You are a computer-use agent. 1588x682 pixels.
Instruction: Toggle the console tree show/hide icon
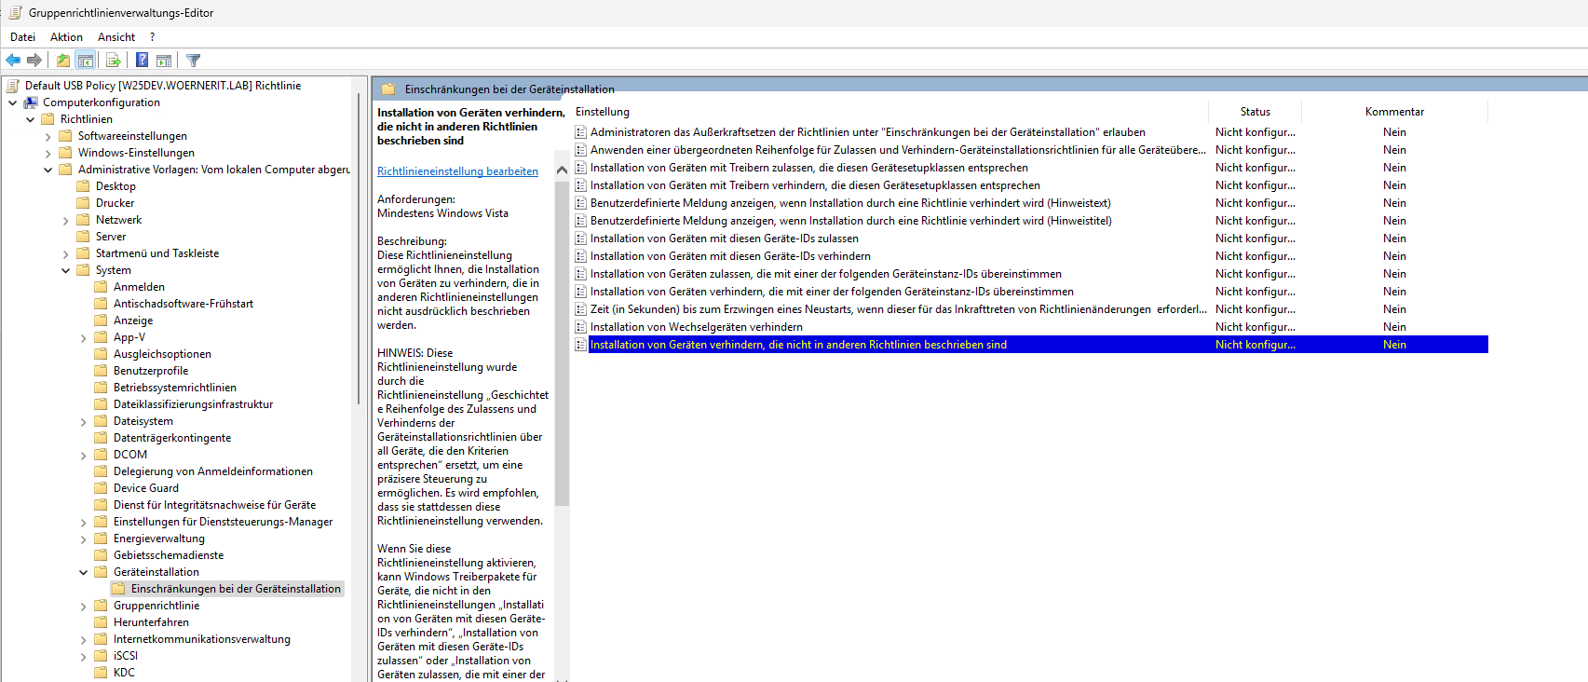tap(85, 61)
